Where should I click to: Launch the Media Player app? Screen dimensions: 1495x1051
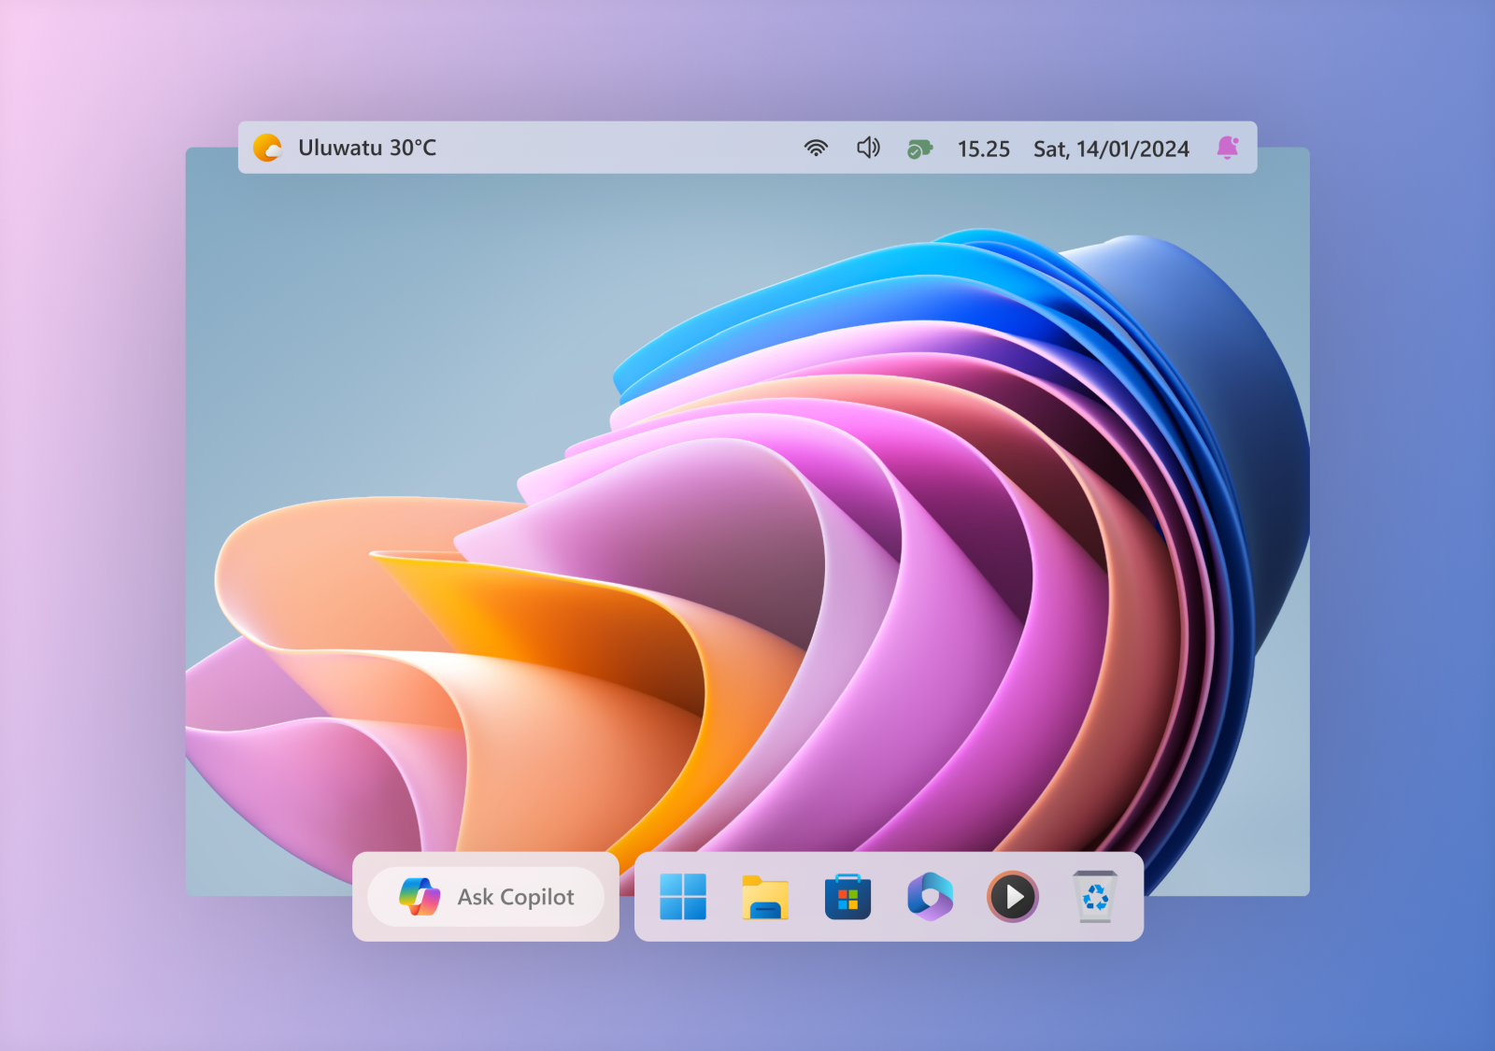point(1013,897)
